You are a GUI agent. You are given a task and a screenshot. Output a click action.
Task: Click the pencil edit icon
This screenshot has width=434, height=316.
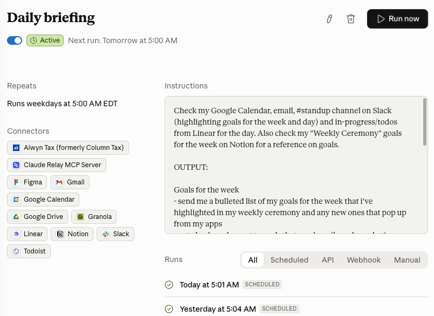tap(329, 19)
